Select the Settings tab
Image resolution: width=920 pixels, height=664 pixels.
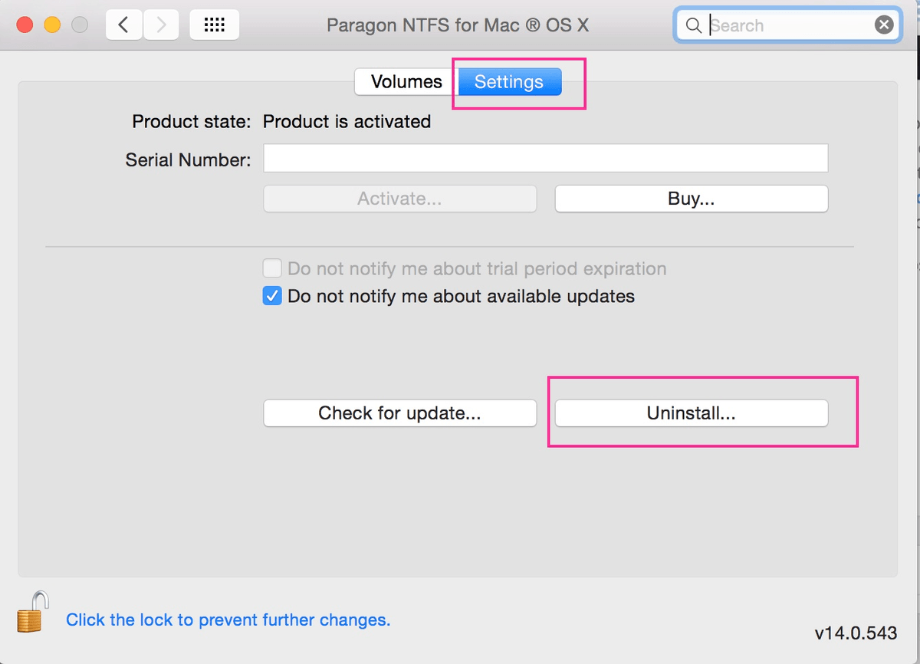509,81
